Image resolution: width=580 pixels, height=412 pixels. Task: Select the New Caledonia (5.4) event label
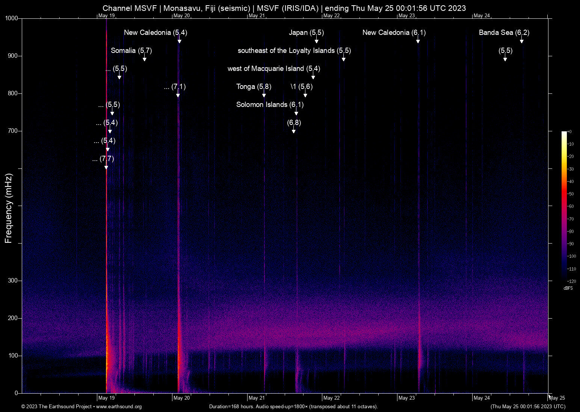pyautogui.click(x=156, y=33)
